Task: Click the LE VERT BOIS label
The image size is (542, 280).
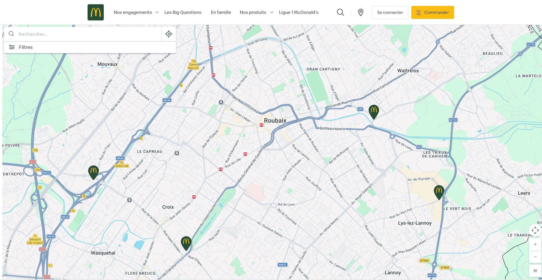Action: 457,209
